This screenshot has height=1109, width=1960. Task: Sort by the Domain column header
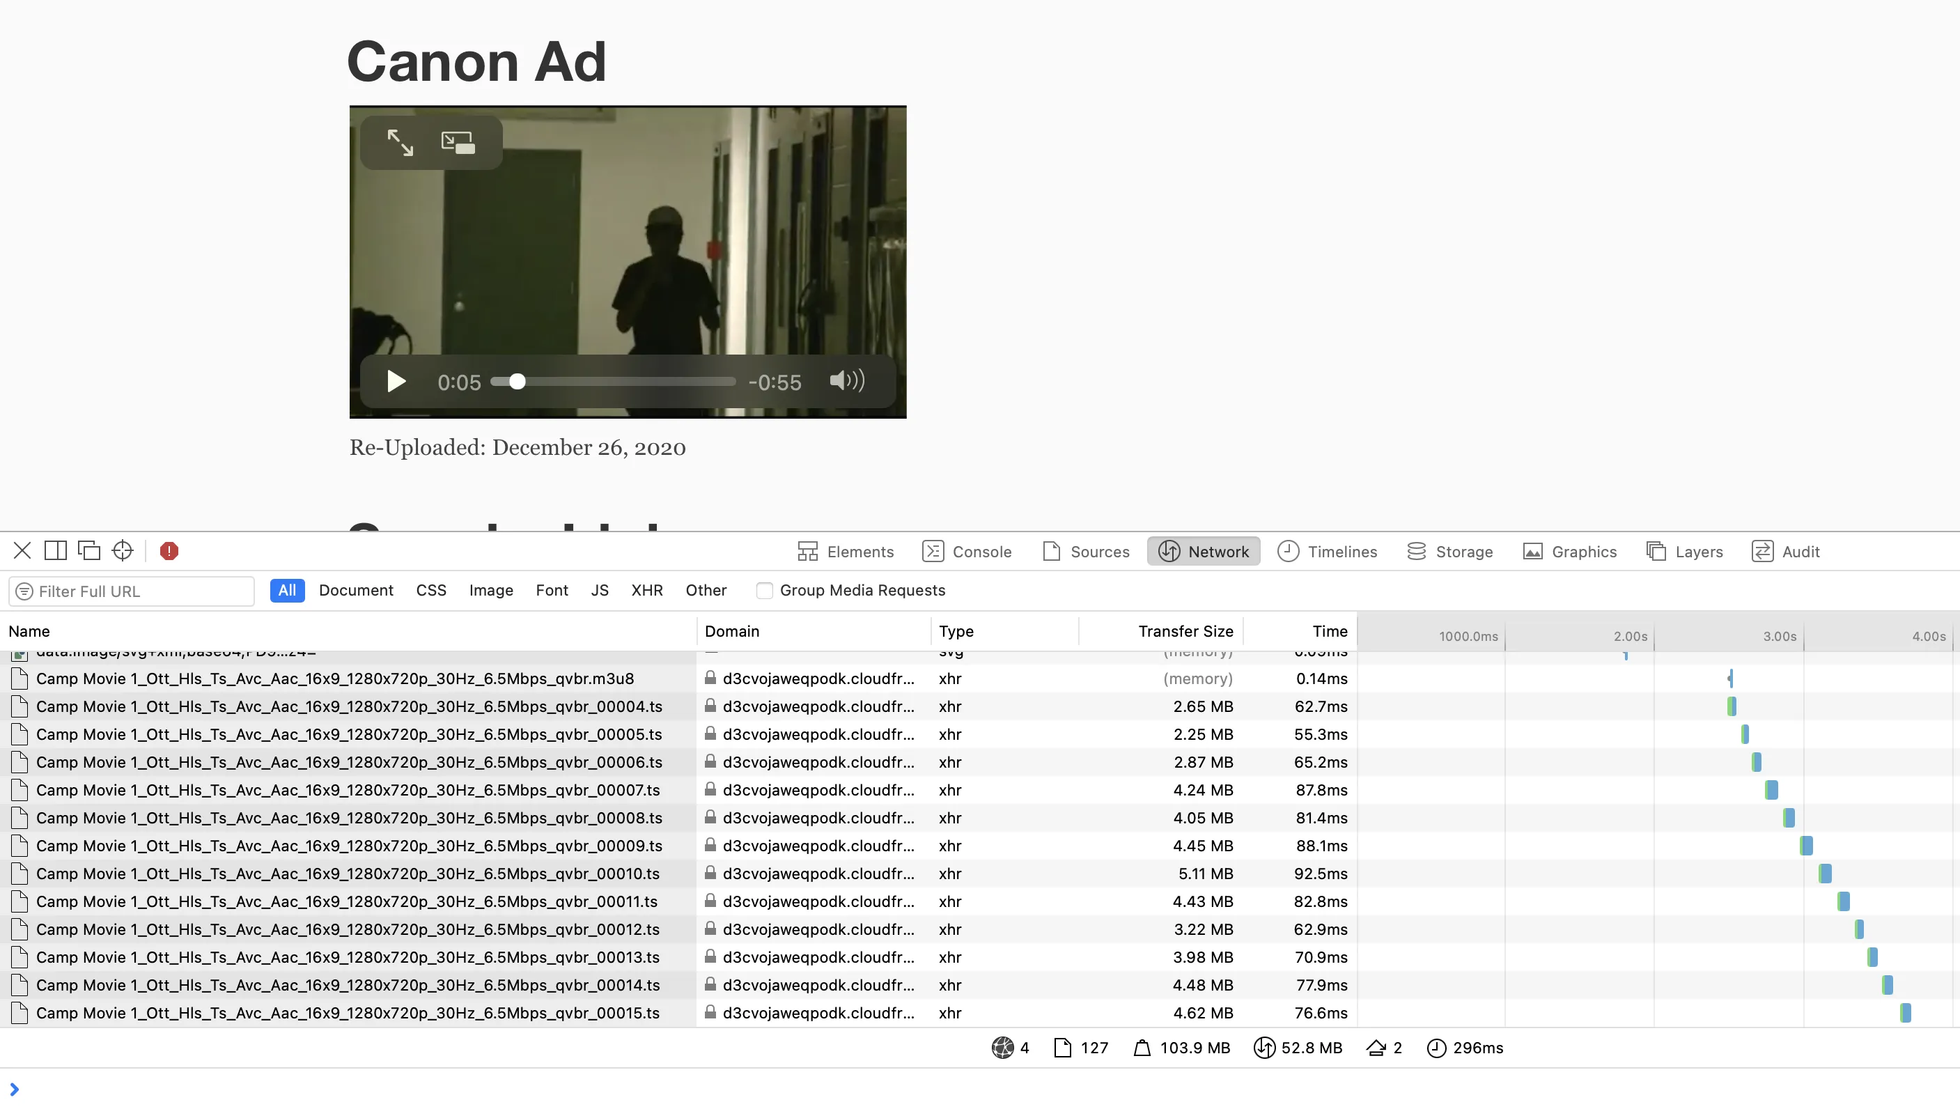(x=732, y=631)
